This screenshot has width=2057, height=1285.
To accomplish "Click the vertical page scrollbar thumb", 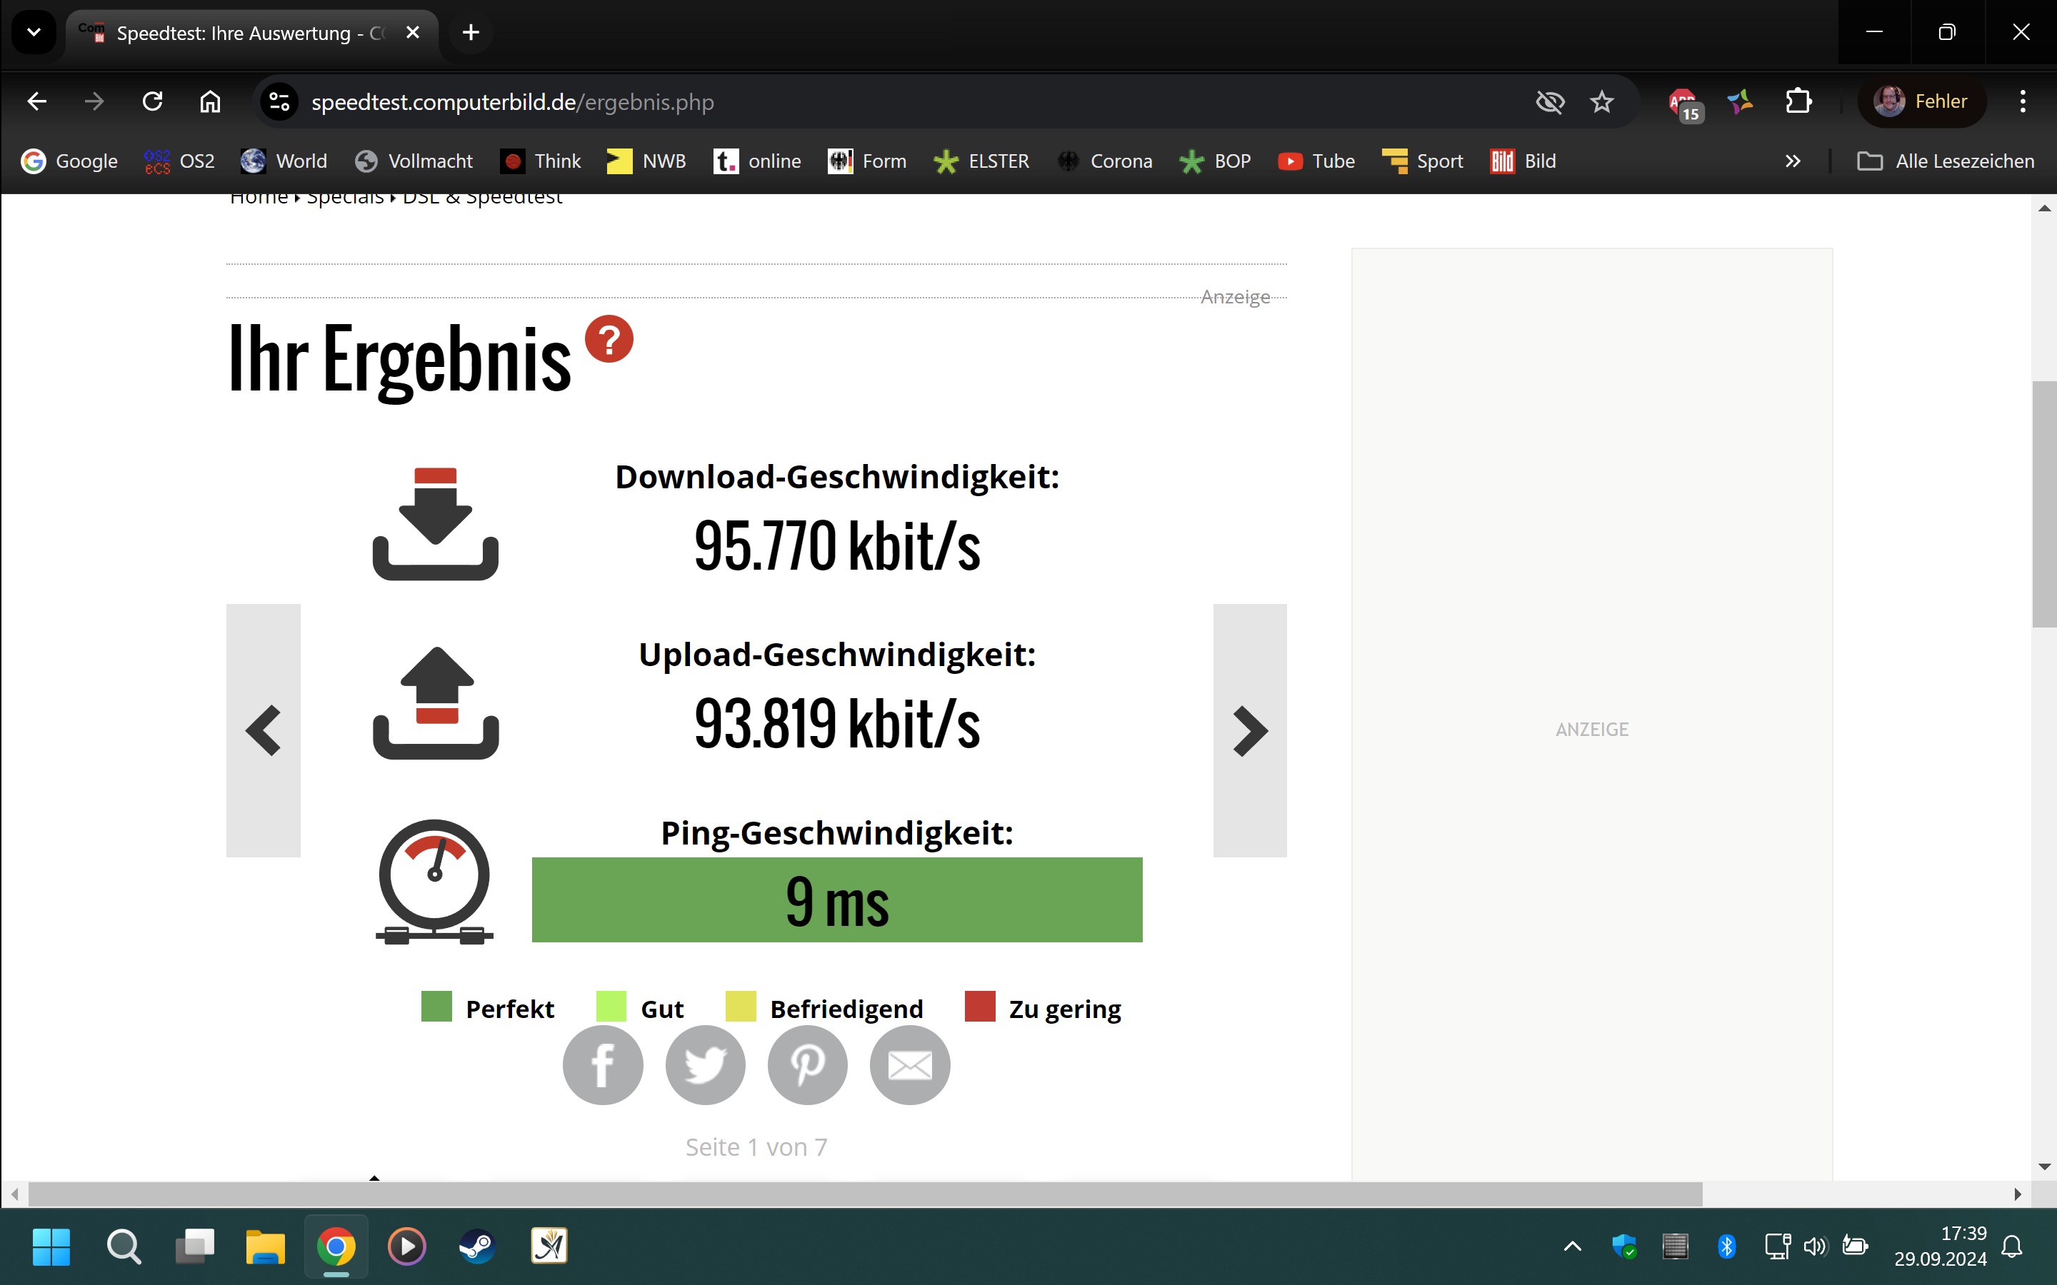I will [x=2044, y=504].
